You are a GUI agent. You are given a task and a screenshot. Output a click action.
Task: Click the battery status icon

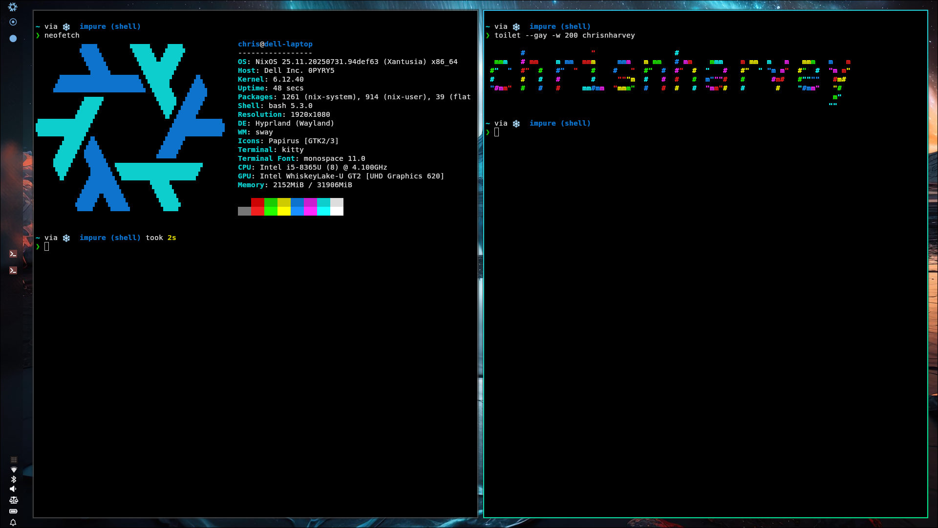tap(13, 511)
